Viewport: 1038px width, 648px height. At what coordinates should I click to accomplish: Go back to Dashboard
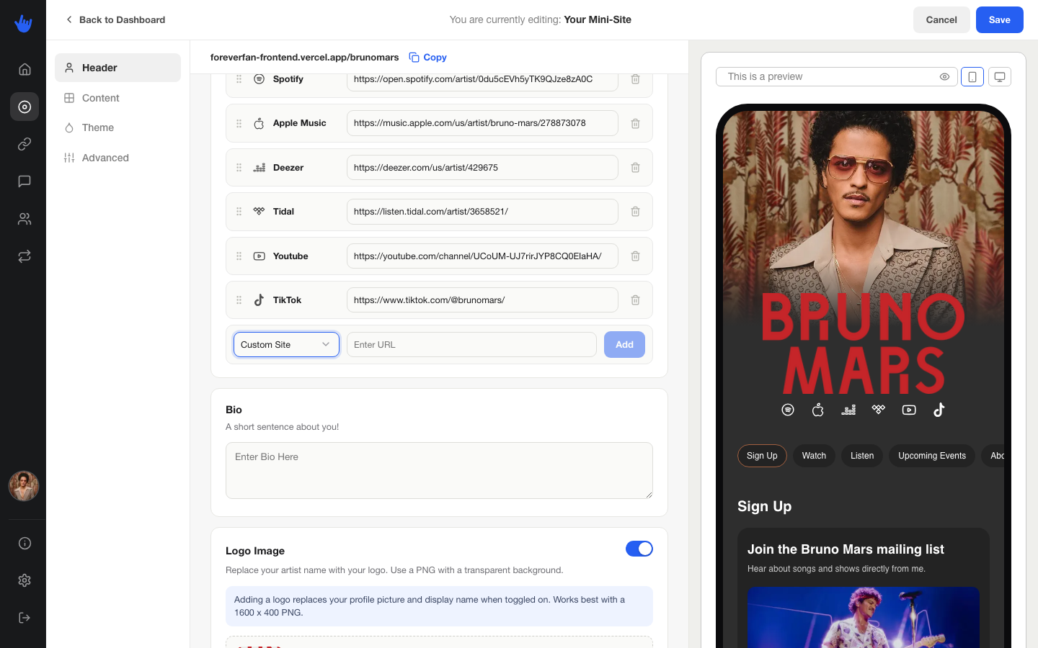click(x=115, y=19)
